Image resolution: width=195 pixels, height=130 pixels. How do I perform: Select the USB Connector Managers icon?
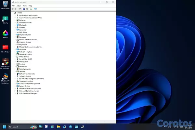pyautogui.click(x=18, y=93)
